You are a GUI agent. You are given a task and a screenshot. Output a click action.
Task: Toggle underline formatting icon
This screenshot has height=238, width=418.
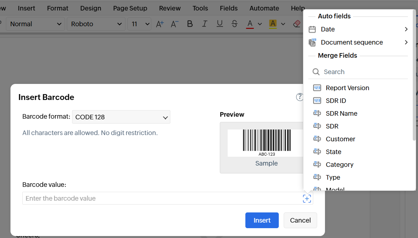(220, 24)
